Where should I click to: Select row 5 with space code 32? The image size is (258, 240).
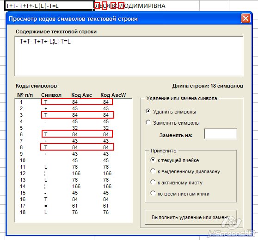(x=74, y=128)
